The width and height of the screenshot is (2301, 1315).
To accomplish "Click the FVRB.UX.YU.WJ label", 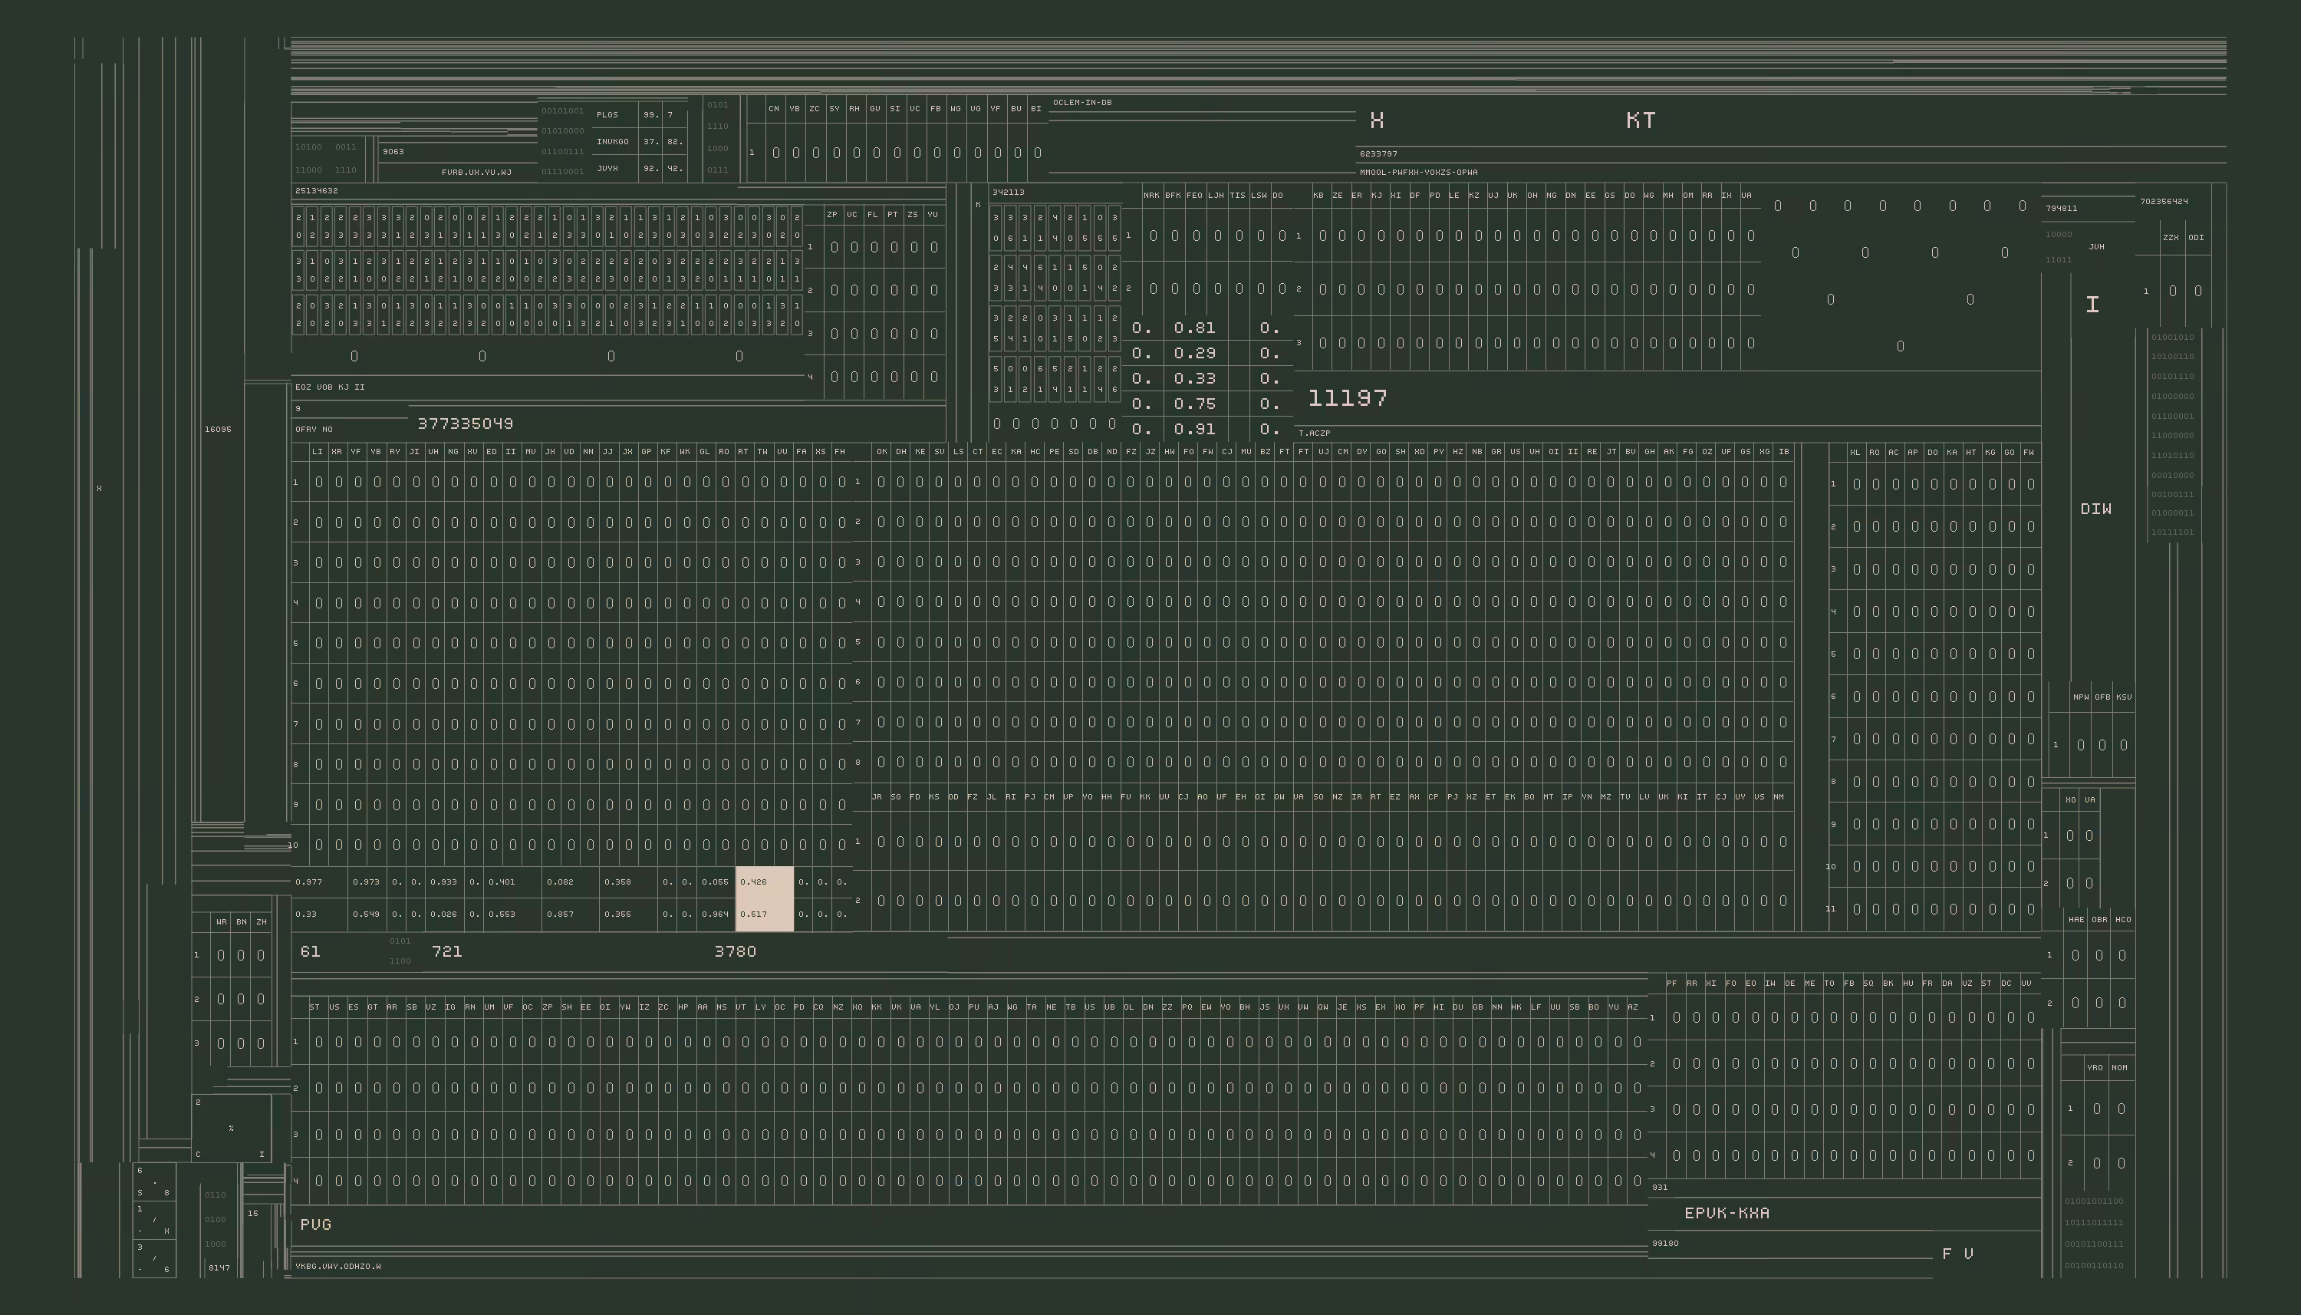I will [x=476, y=173].
